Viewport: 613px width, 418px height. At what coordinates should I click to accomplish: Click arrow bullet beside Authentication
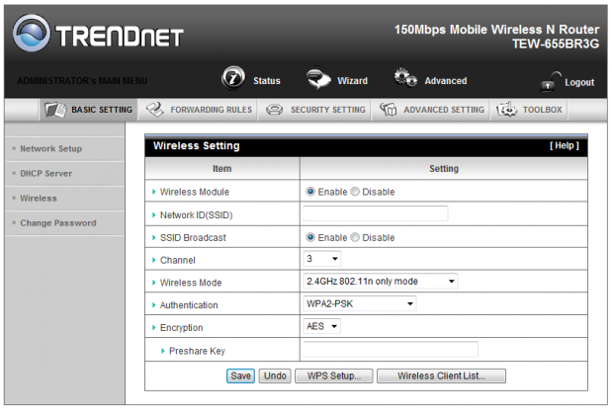pos(153,305)
